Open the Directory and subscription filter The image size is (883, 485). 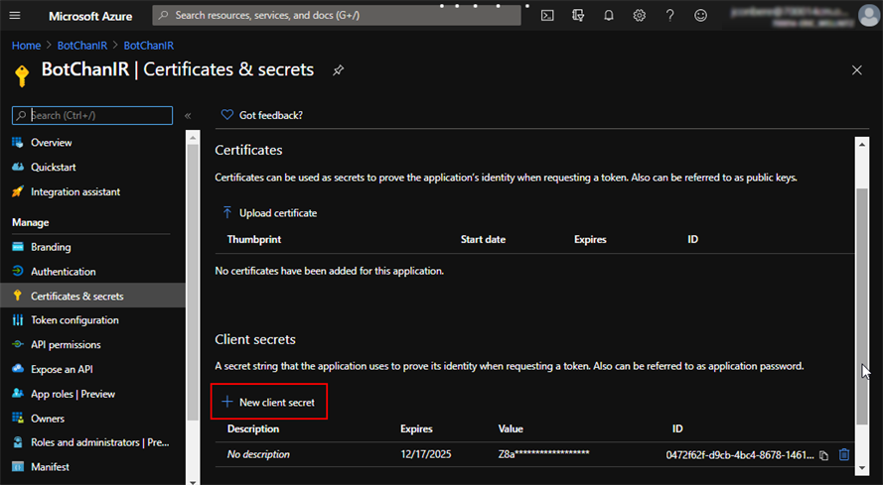[x=578, y=15]
